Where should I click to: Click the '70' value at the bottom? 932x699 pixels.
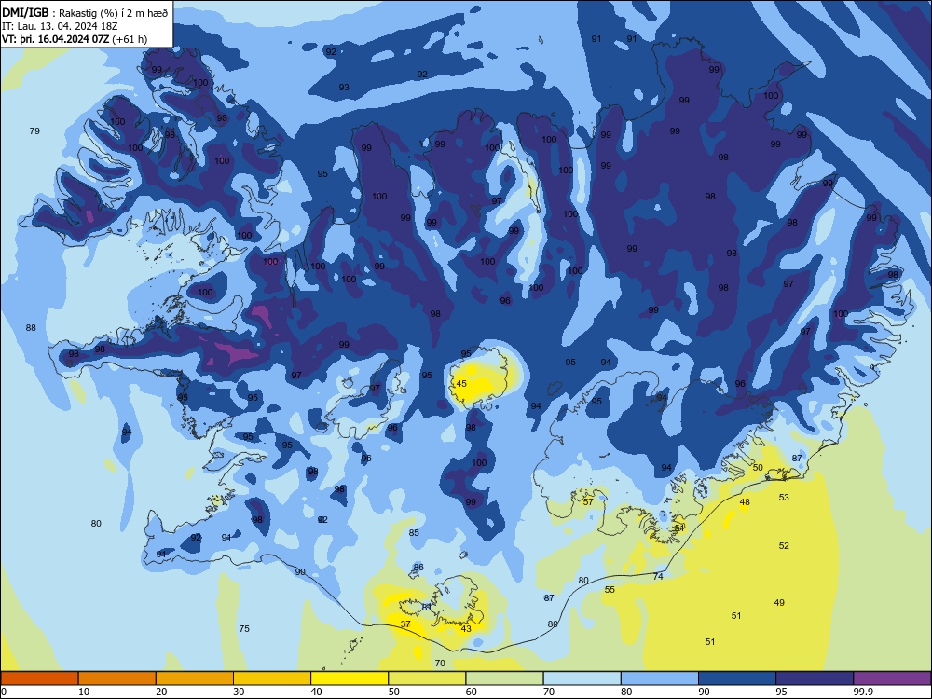tap(440, 663)
